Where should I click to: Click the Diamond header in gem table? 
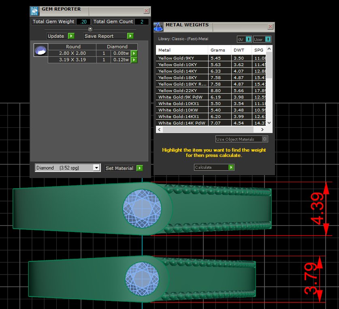click(x=117, y=47)
